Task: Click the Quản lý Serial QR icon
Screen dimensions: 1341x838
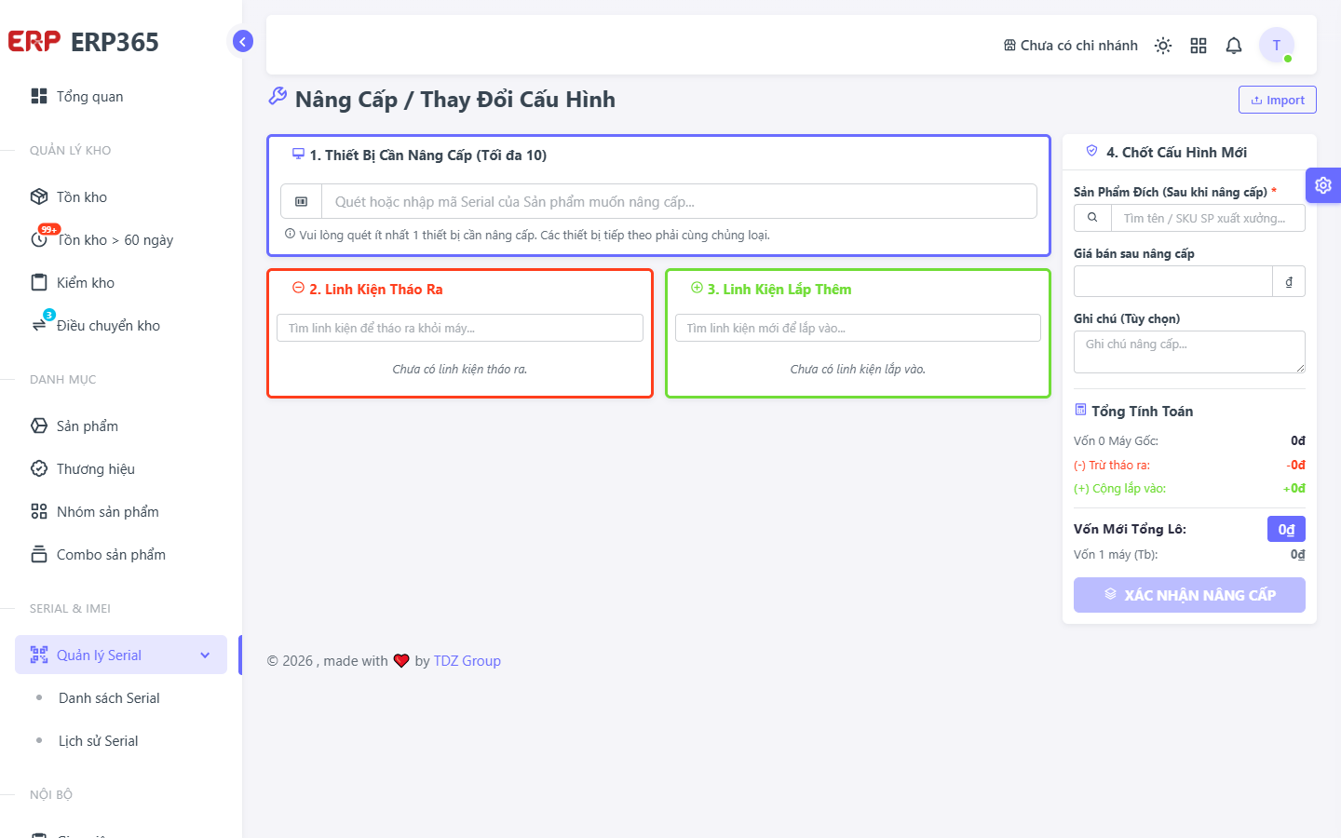Action: 39,655
